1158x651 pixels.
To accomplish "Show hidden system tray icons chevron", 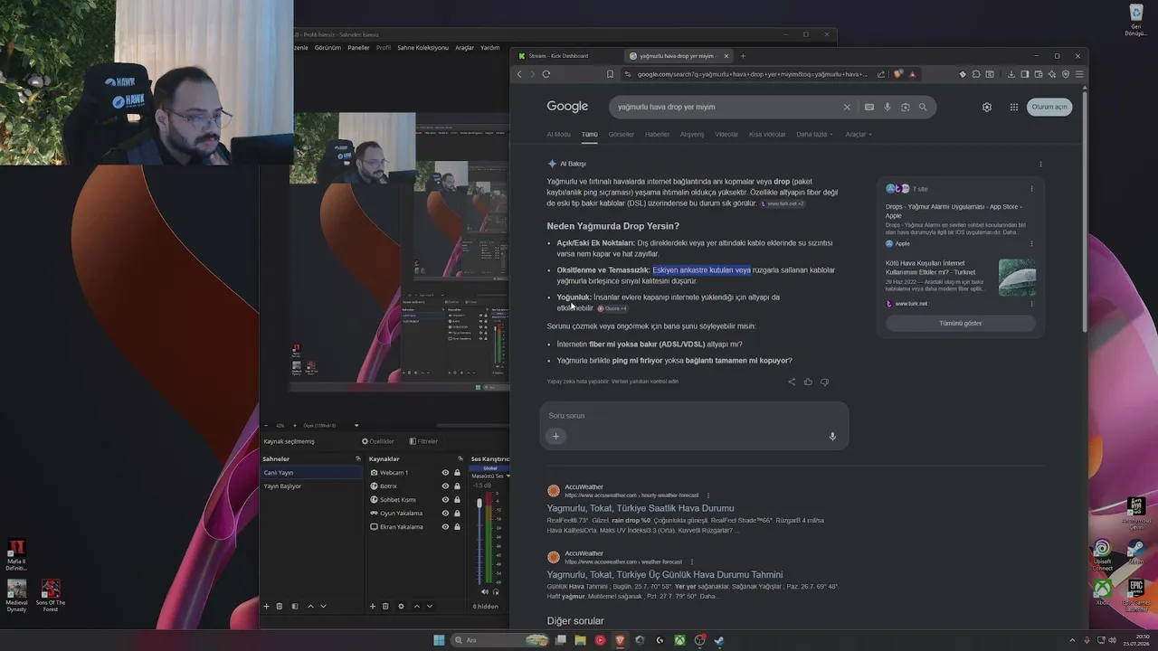I will pos(1073,640).
